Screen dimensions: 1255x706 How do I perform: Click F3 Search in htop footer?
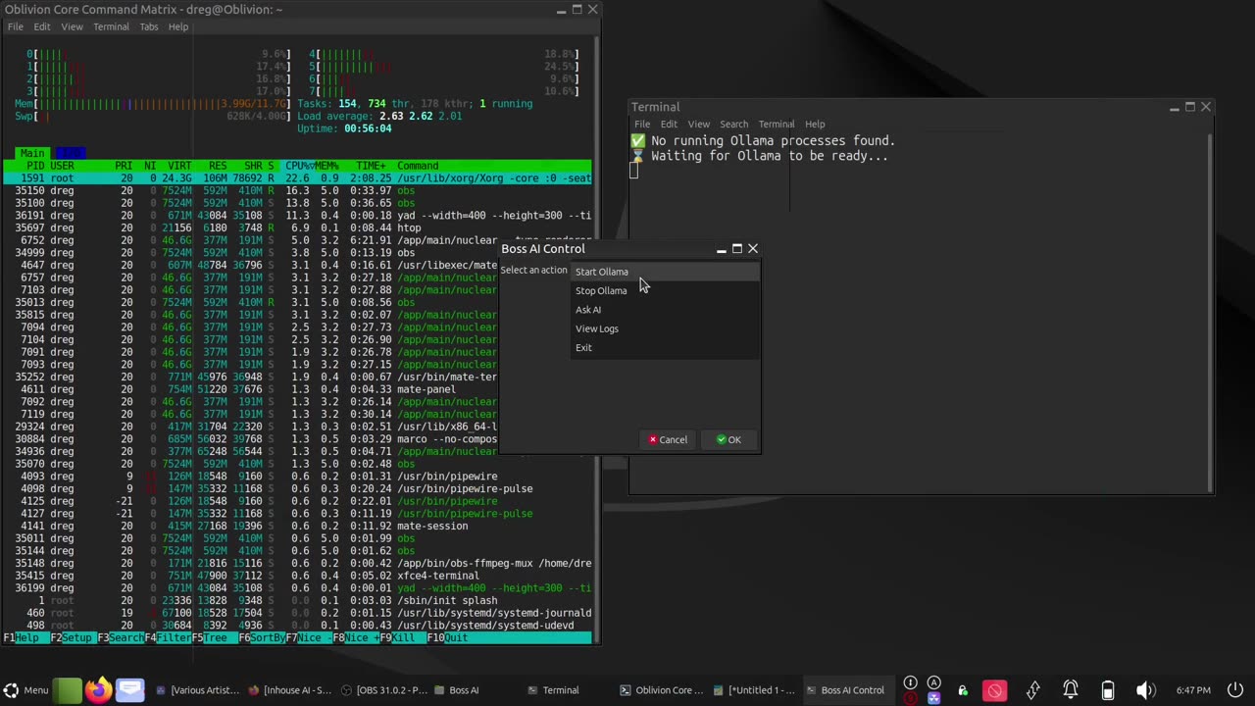pos(120,637)
